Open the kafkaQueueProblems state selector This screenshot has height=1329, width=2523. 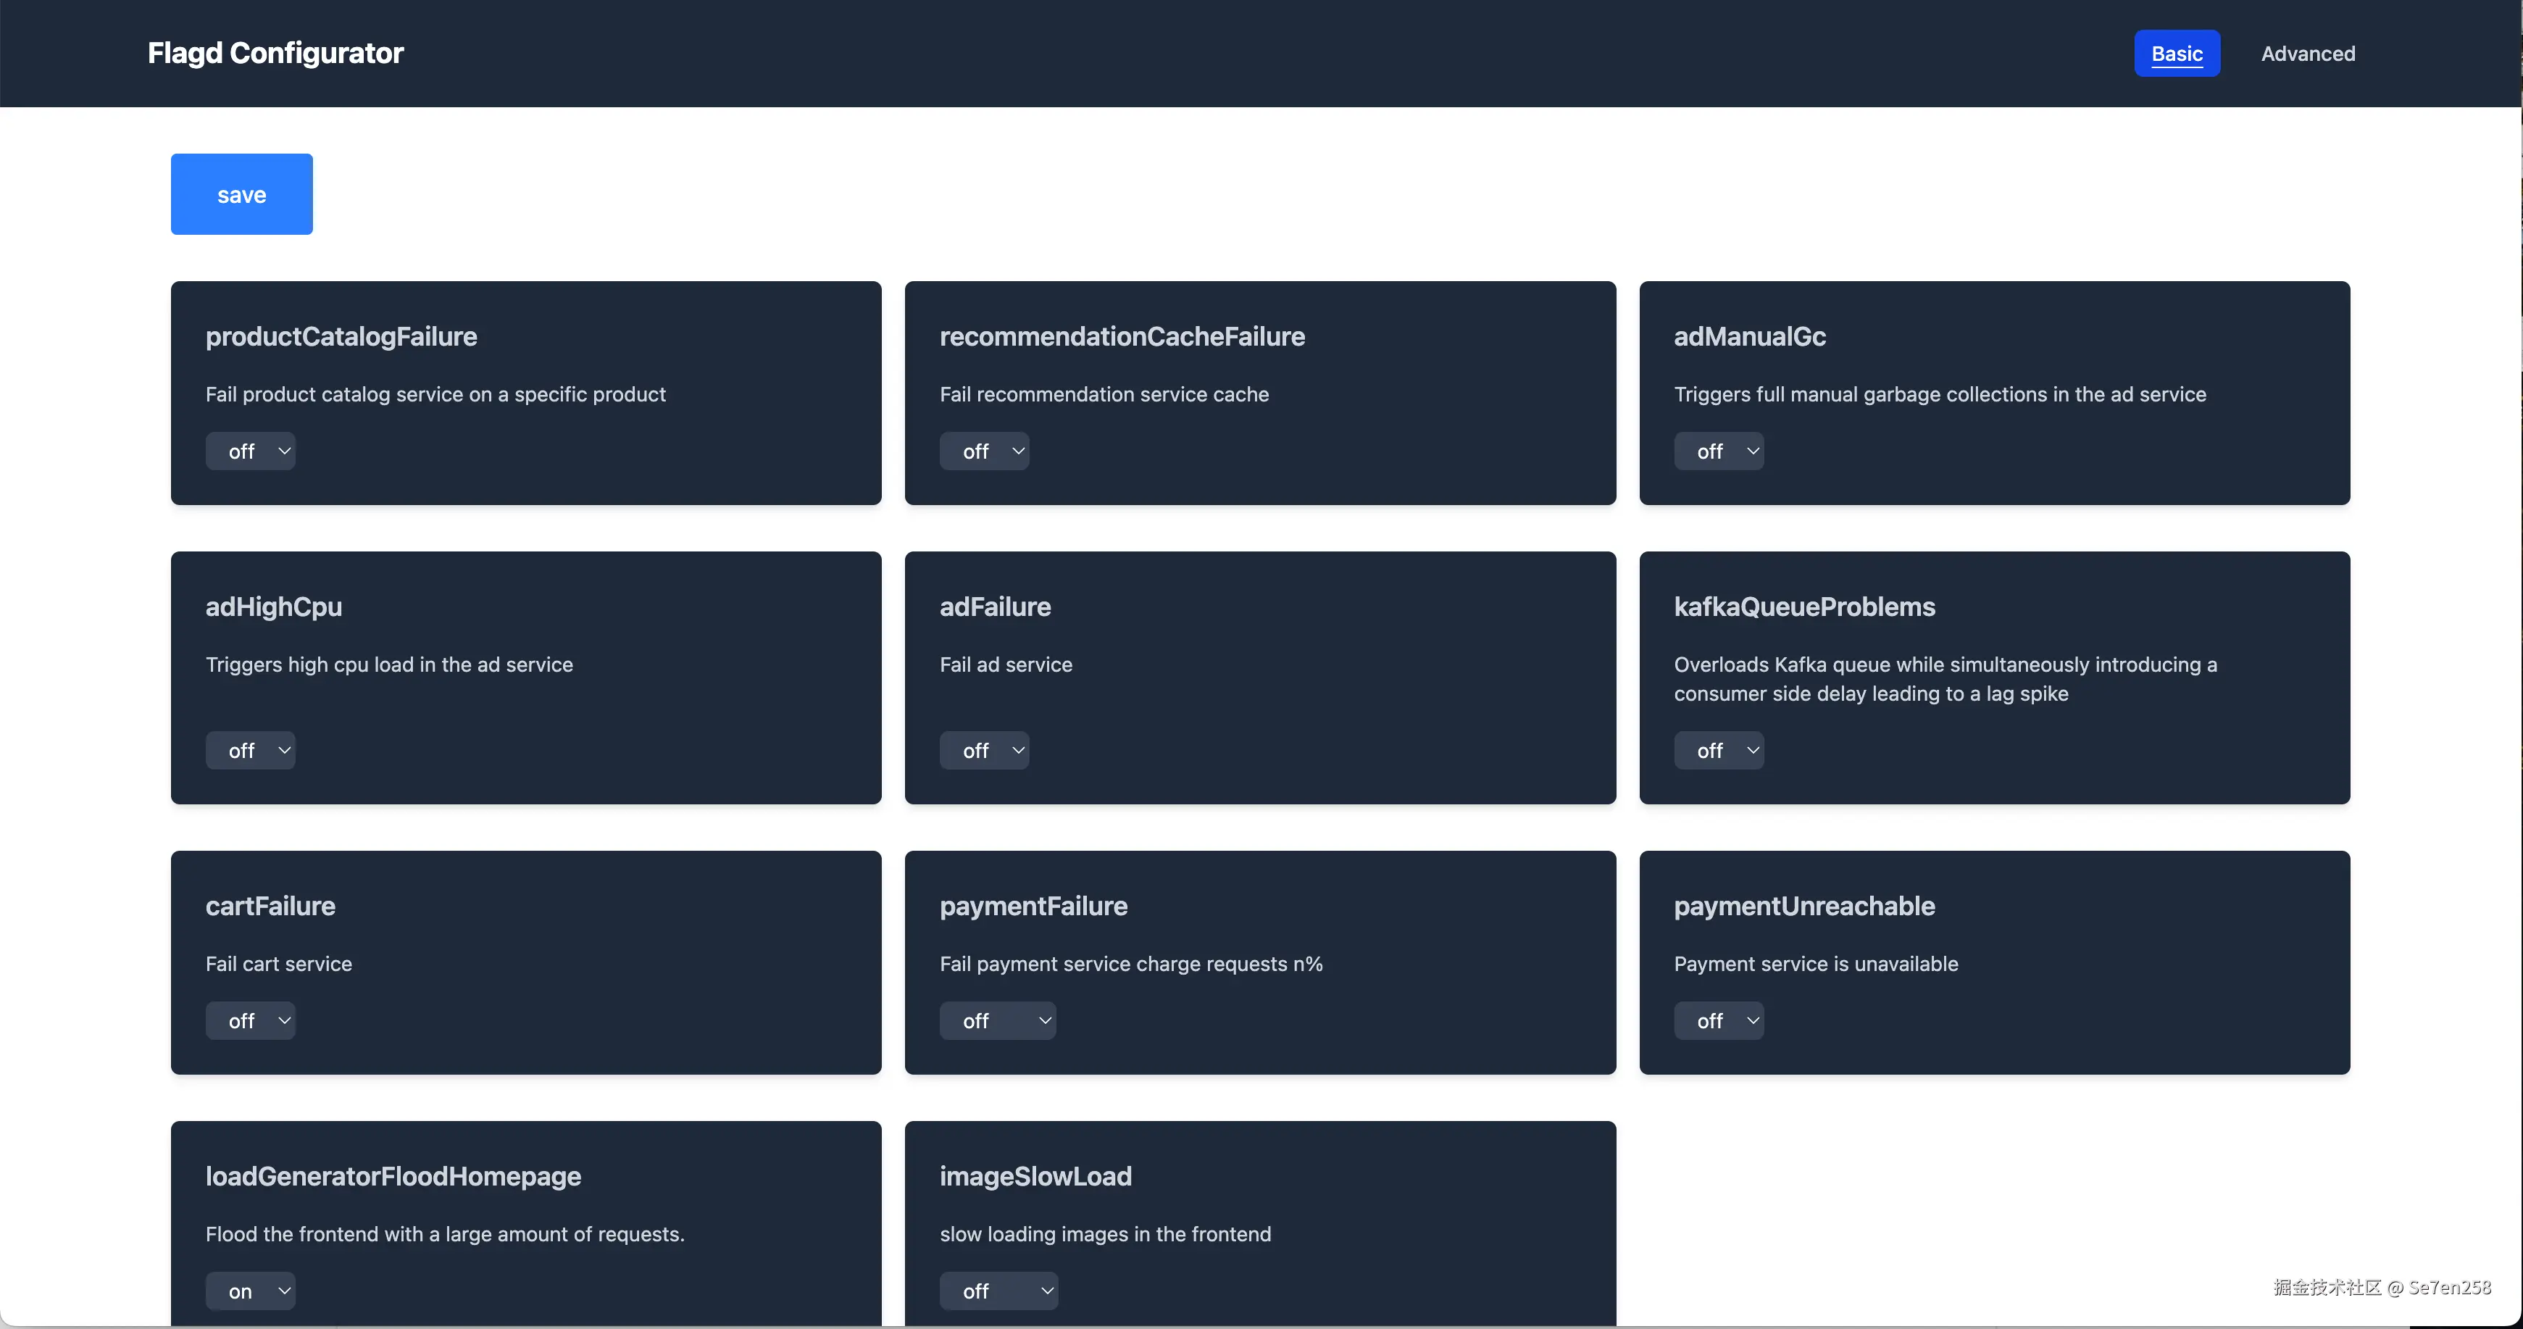1718,750
